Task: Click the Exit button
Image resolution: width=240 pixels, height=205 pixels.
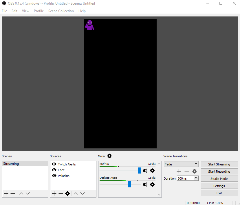Action: pyautogui.click(x=219, y=193)
